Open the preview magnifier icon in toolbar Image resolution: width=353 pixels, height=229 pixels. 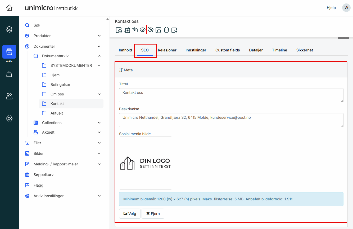tap(159, 30)
